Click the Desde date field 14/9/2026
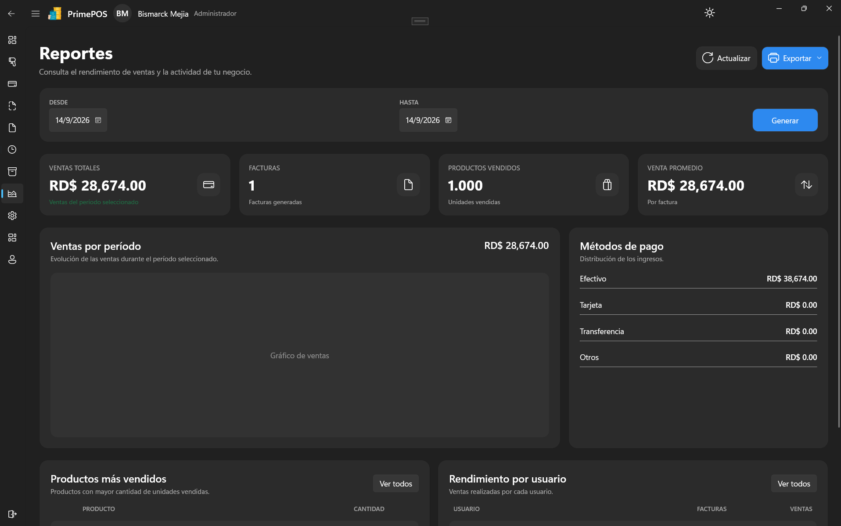This screenshot has height=526, width=841. 78,120
